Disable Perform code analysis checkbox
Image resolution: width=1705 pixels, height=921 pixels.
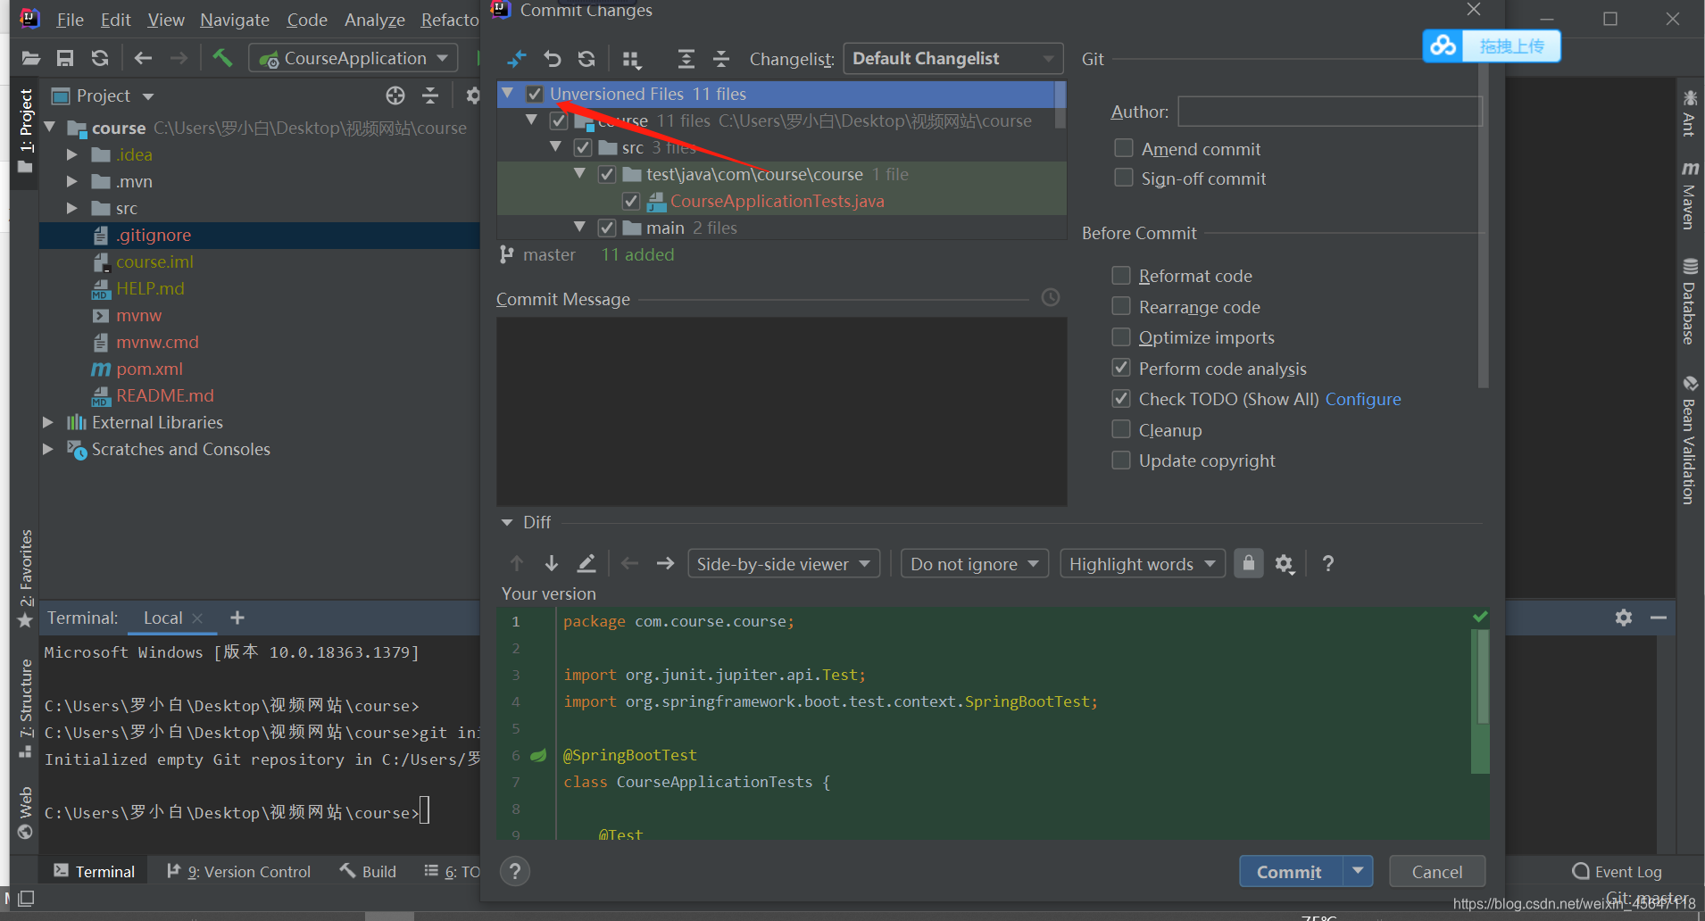point(1121,369)
